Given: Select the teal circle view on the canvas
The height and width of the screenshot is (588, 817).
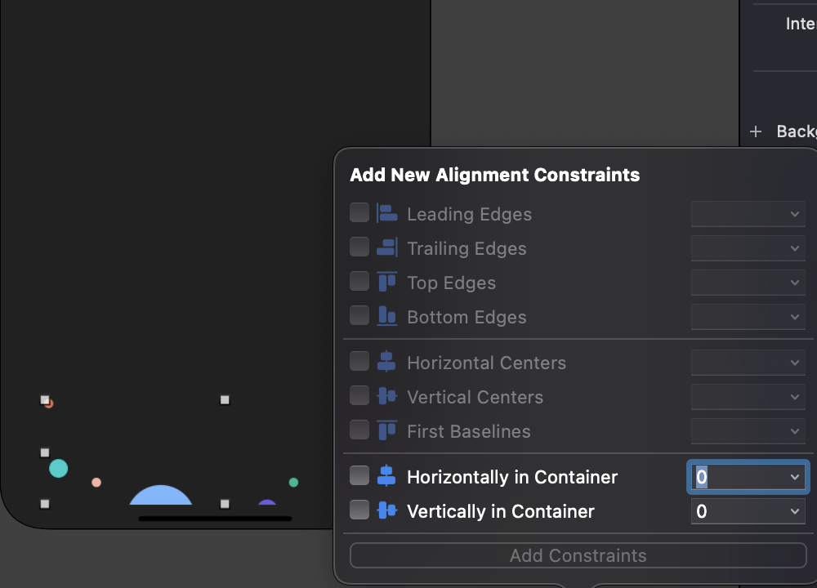Looking at the screenshot, I should pyautogui.click(x=58, y=468).
